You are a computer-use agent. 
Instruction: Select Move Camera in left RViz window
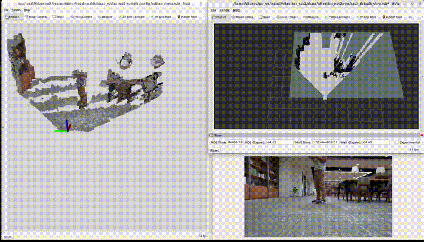click(37, 17)
